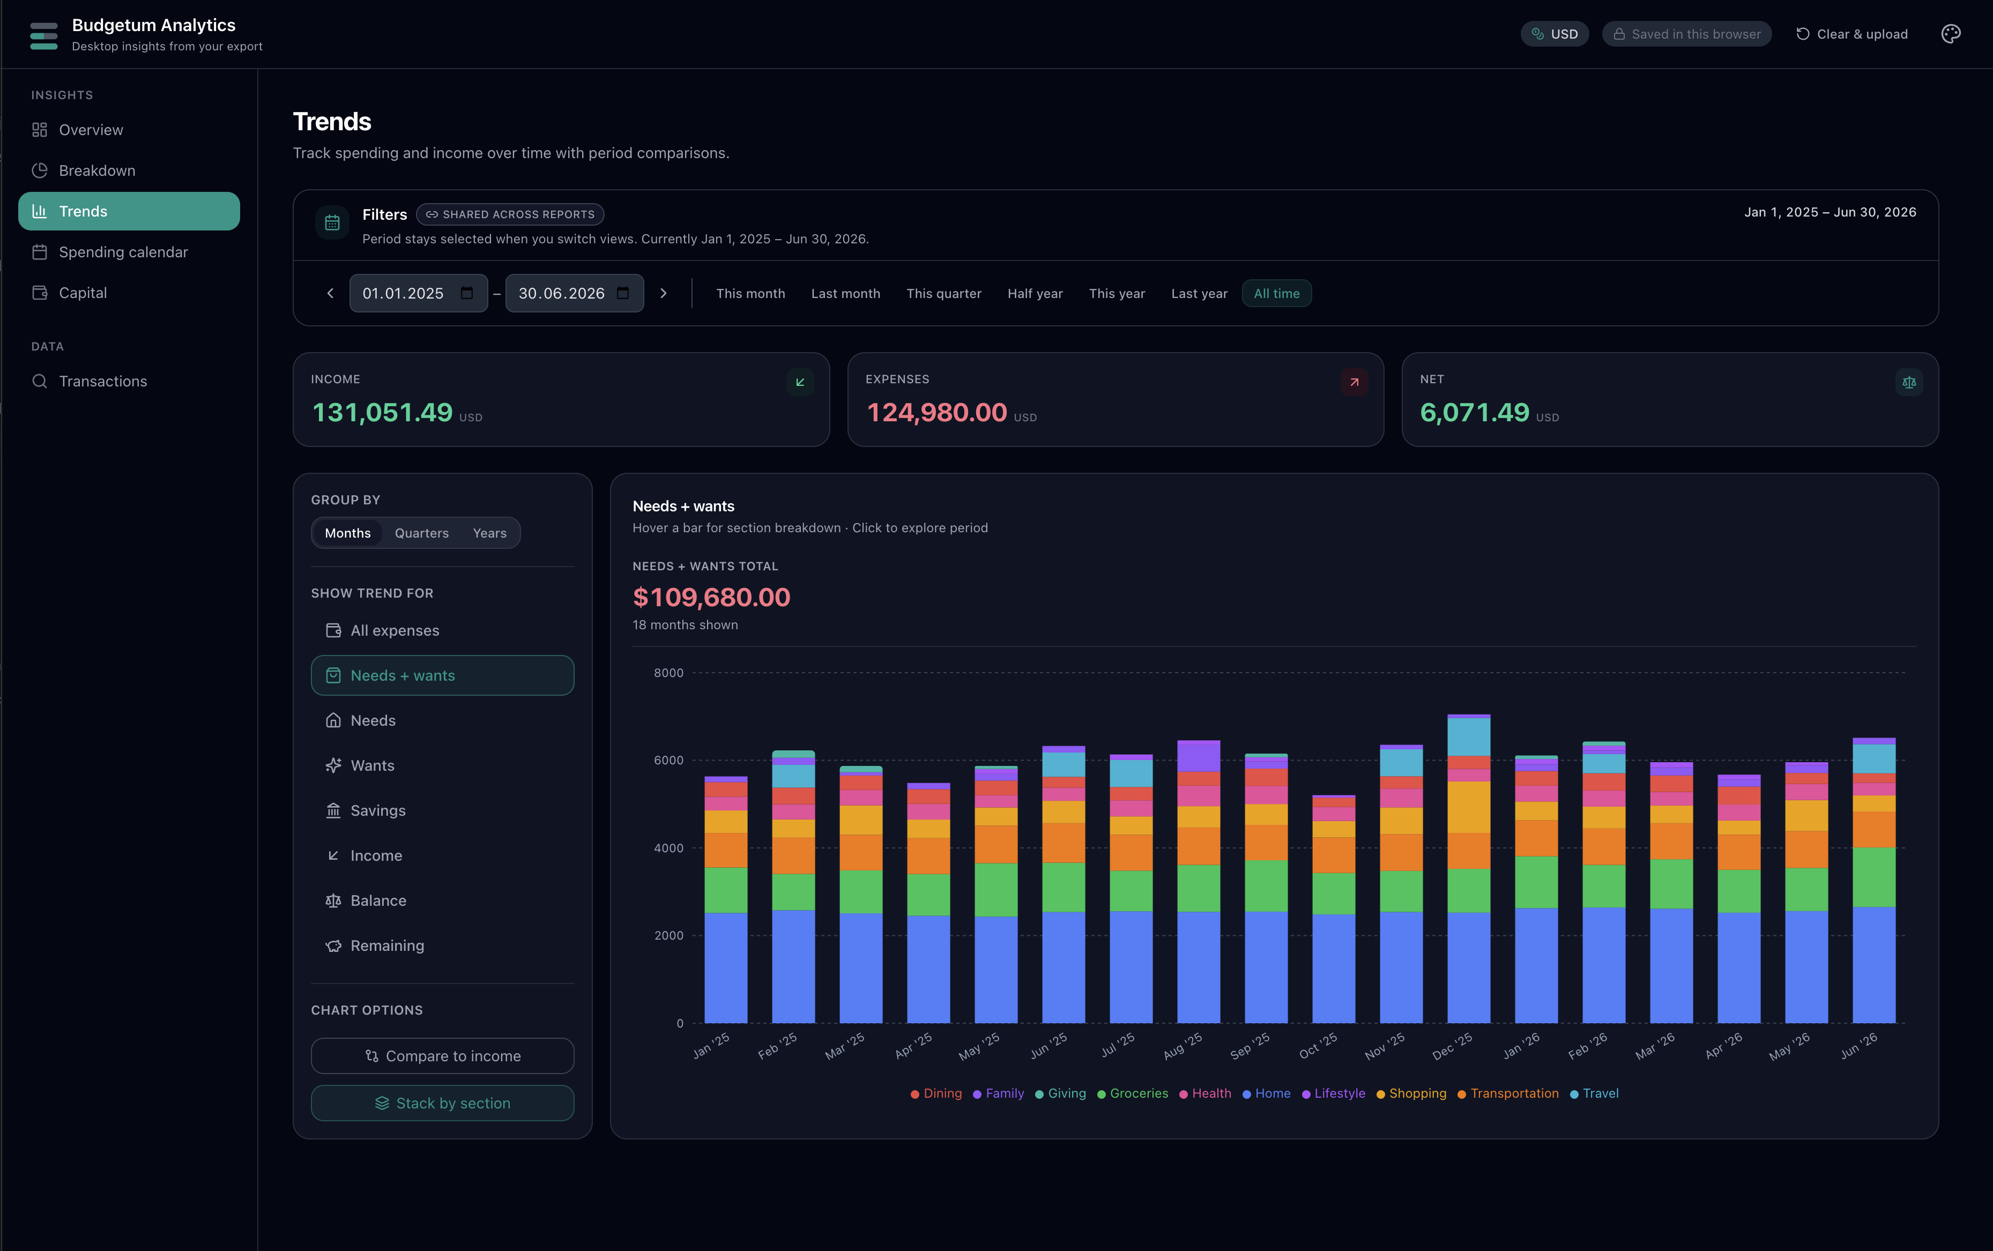This screenshot has height=1251, width=1993.
Task: Click the Home legend label
Action: (x=1273, y=1094)
